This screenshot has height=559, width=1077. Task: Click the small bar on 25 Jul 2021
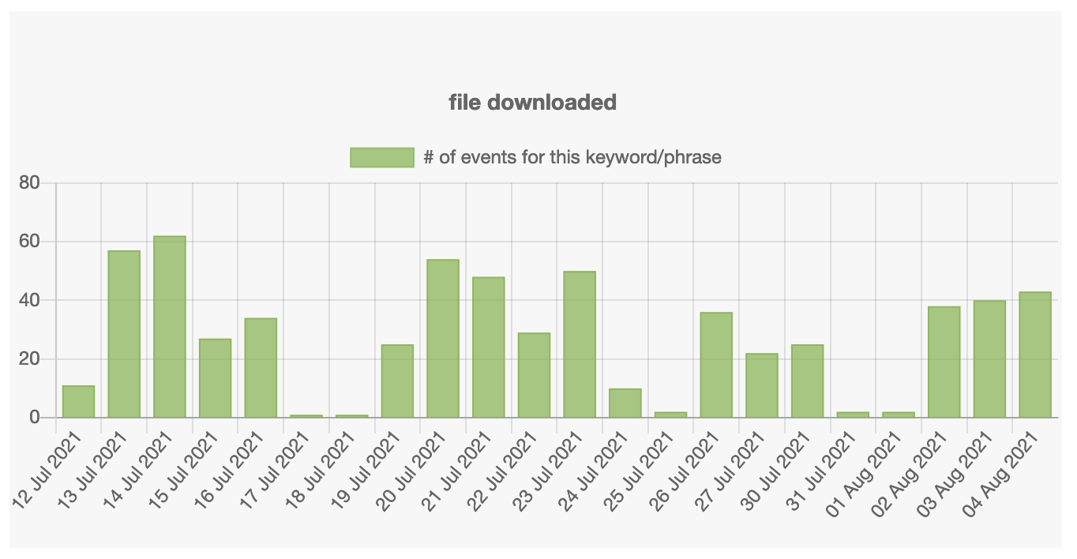point(670,413)
